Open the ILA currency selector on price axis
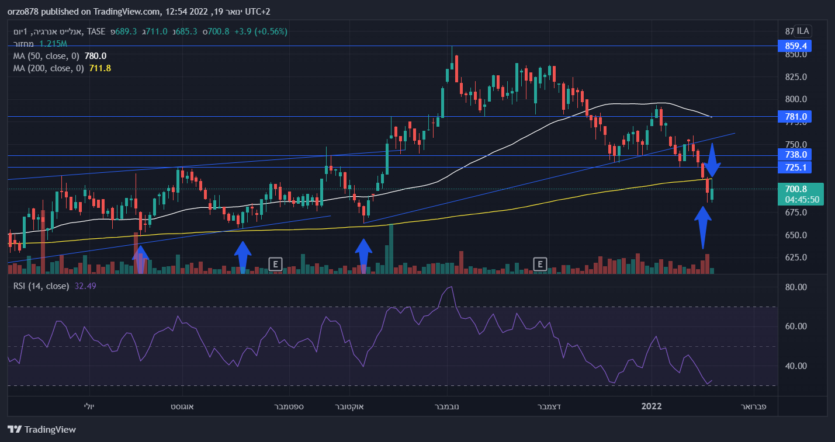 tap(802, 31)
